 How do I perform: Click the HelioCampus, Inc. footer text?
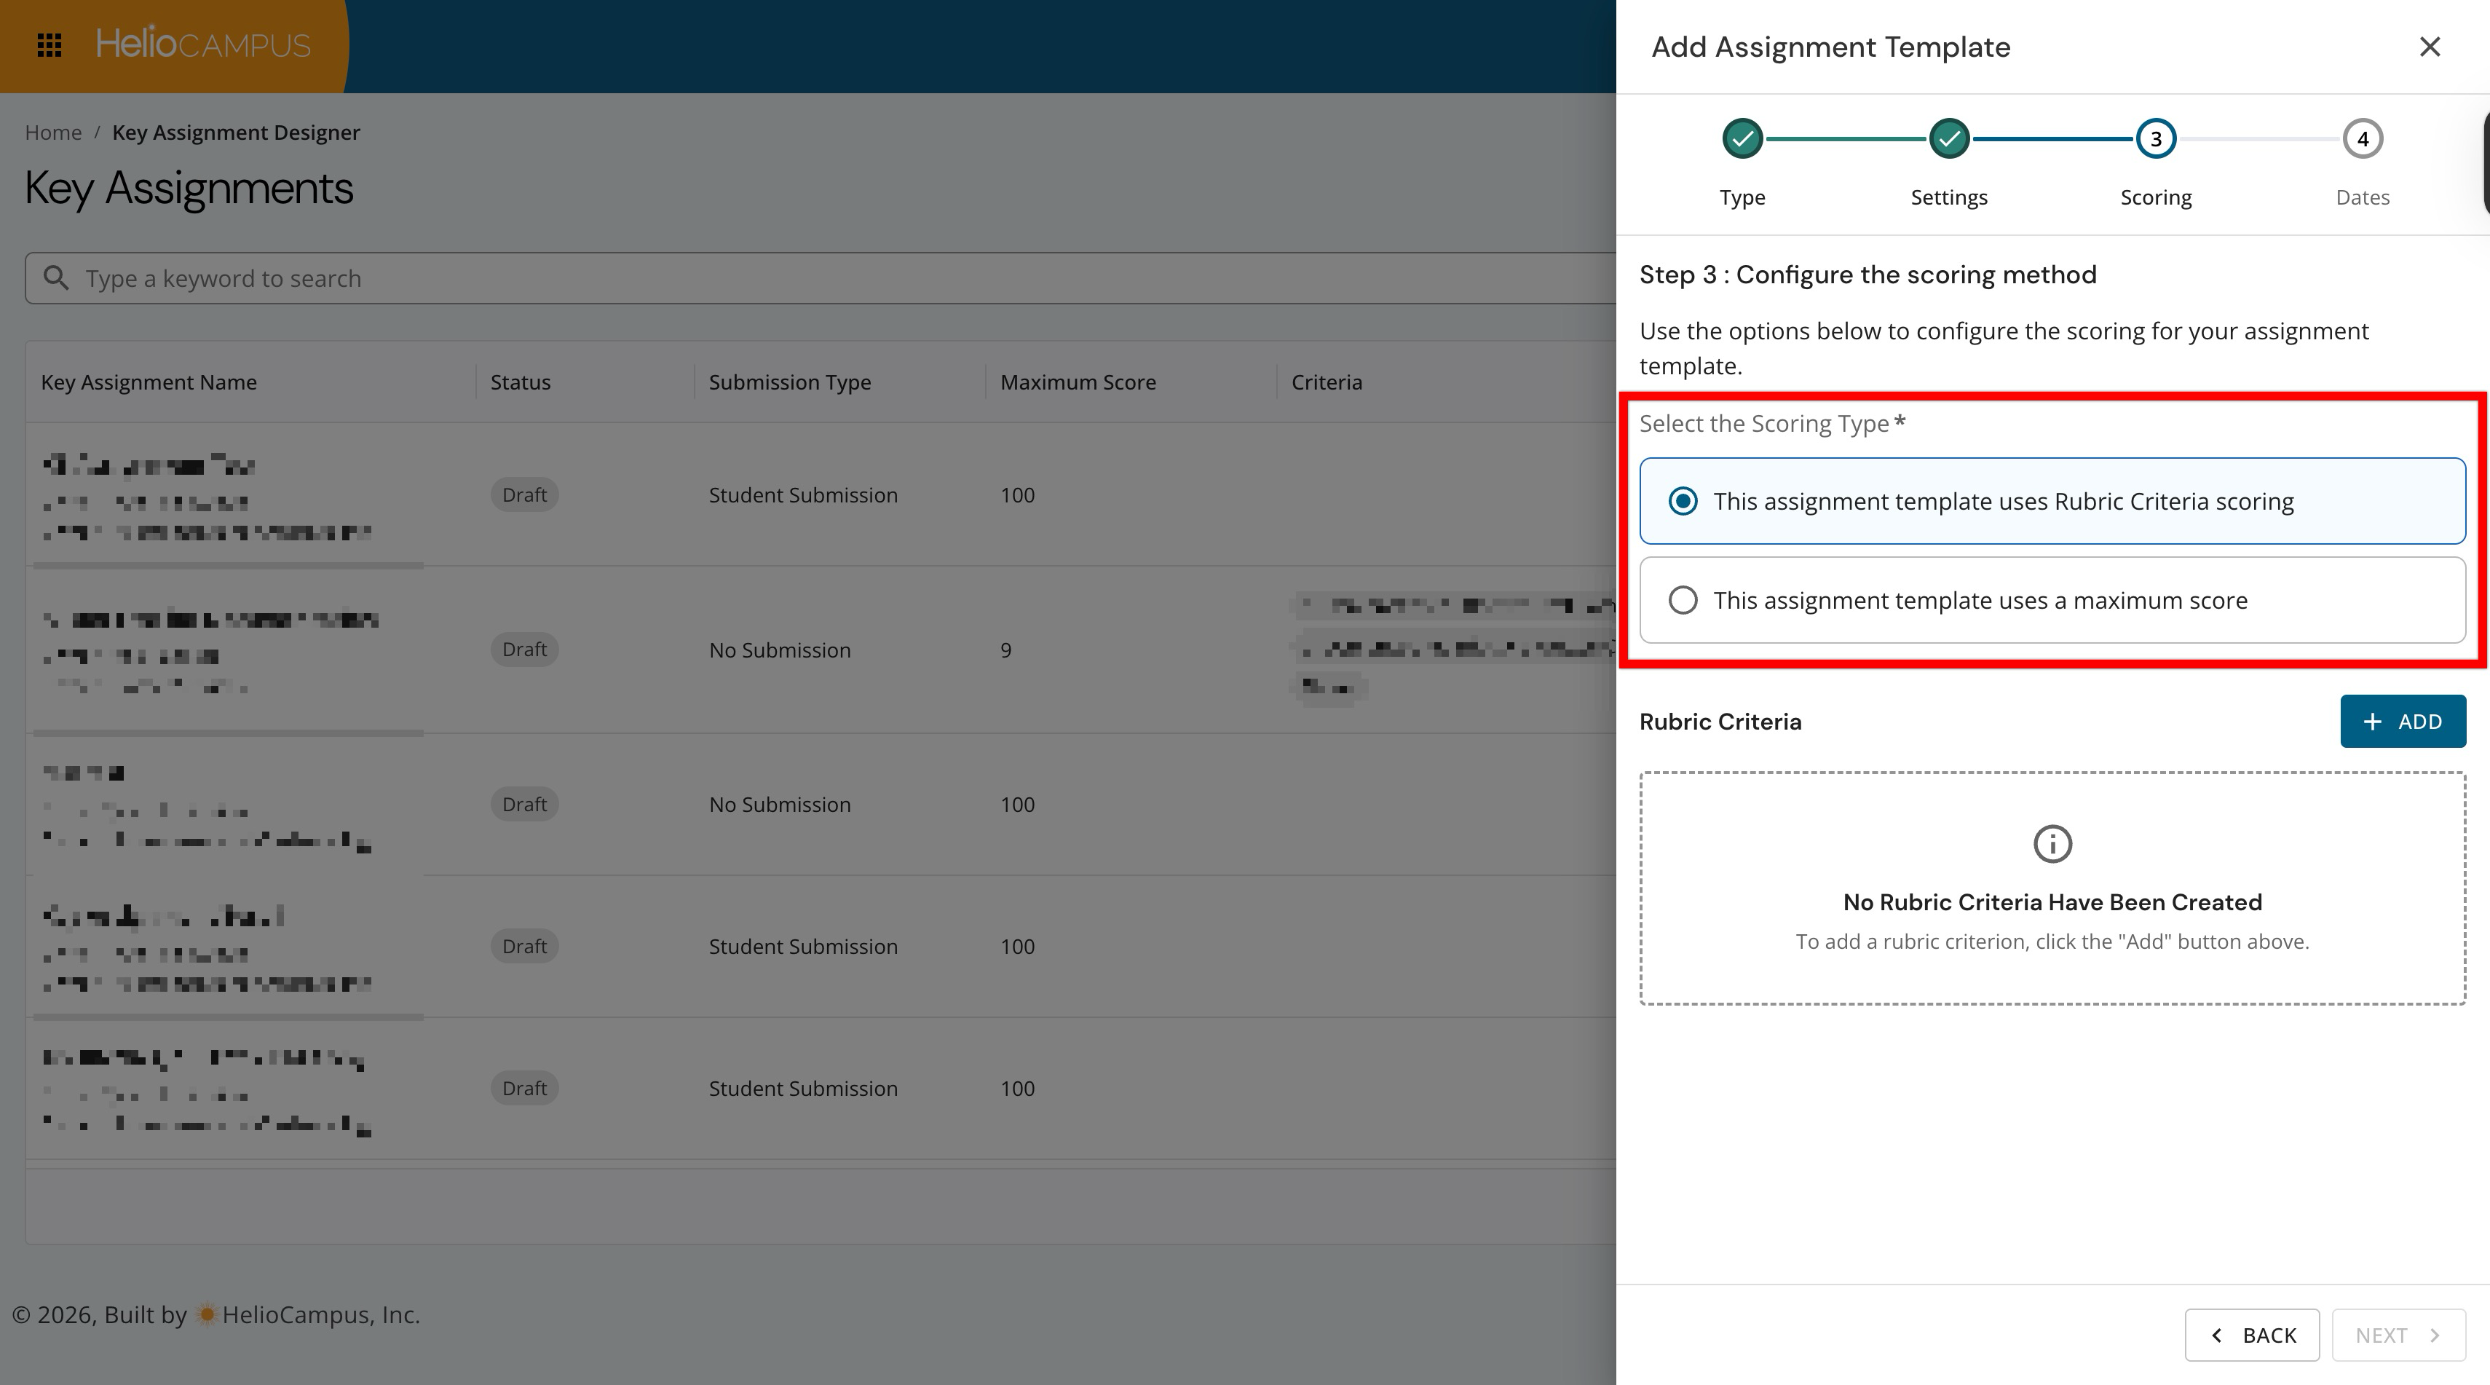(321, 1314)
